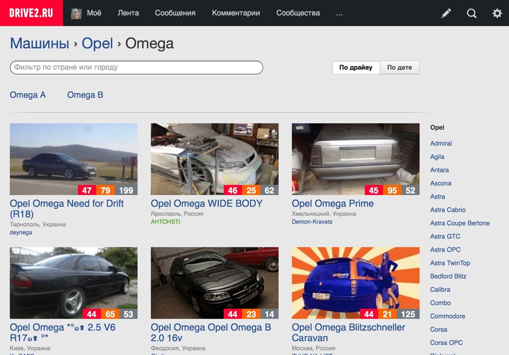Focus the country or city filter field
The height and width of the screenshot is (355, 509).
point(136,67)
